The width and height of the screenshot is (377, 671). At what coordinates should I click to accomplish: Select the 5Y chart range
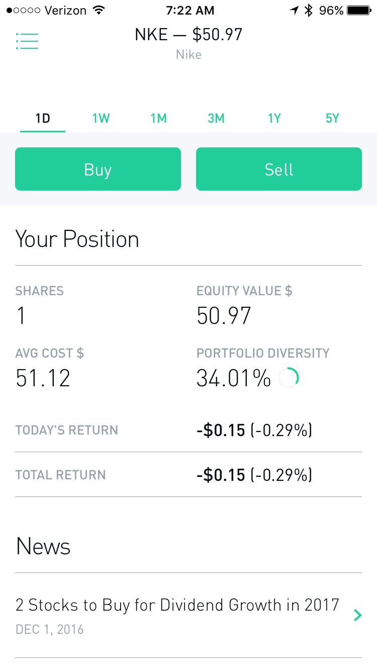tap(332, 119)
